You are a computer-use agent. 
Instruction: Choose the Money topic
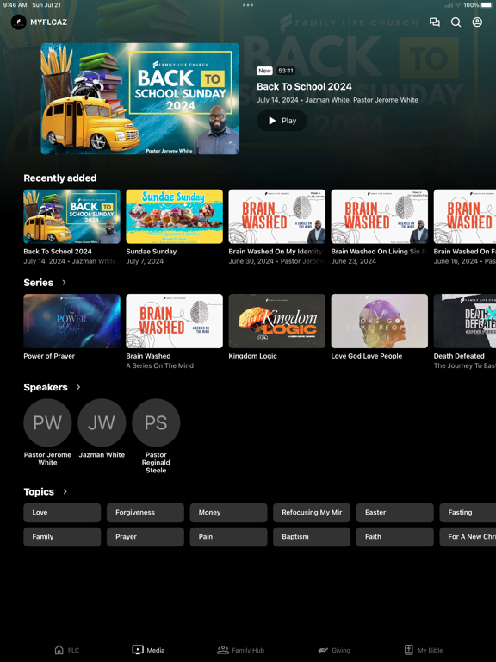[228, 513]
